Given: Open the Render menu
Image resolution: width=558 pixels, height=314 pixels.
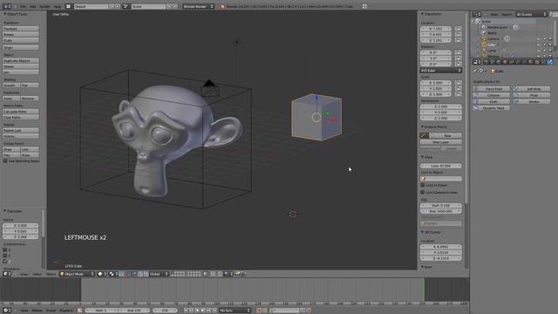Looking at the screenshot, I should (44, 6).
